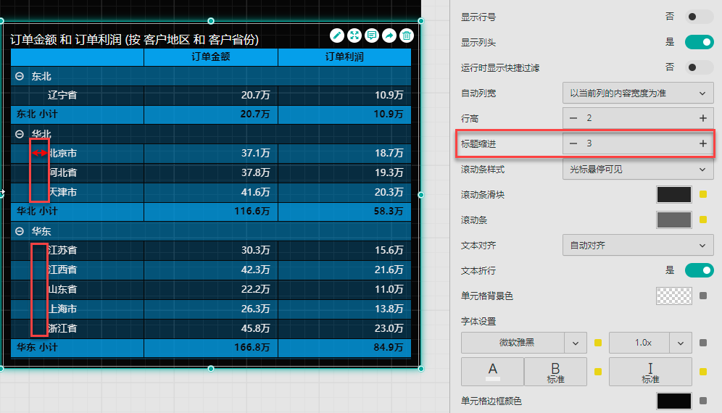The image size is (722, 413).
Task: Click the fullscreen expand icon on the chart
Action: (354, 36)
